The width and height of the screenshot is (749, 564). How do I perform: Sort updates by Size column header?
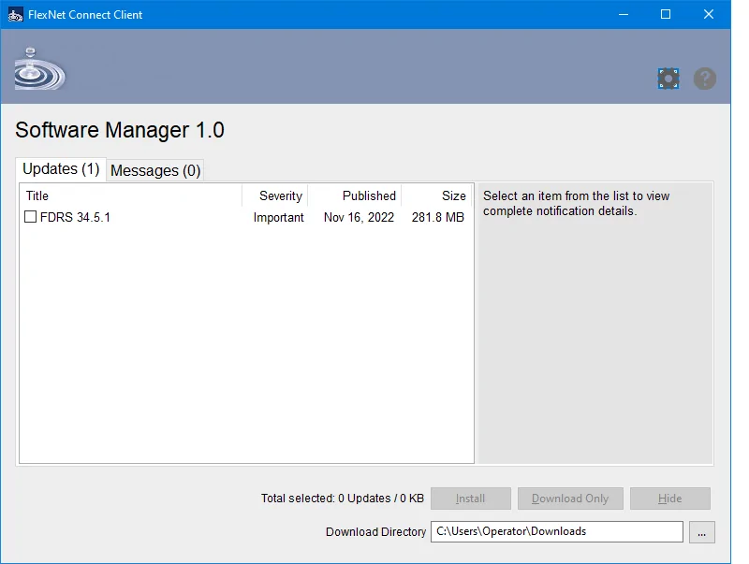437,195
